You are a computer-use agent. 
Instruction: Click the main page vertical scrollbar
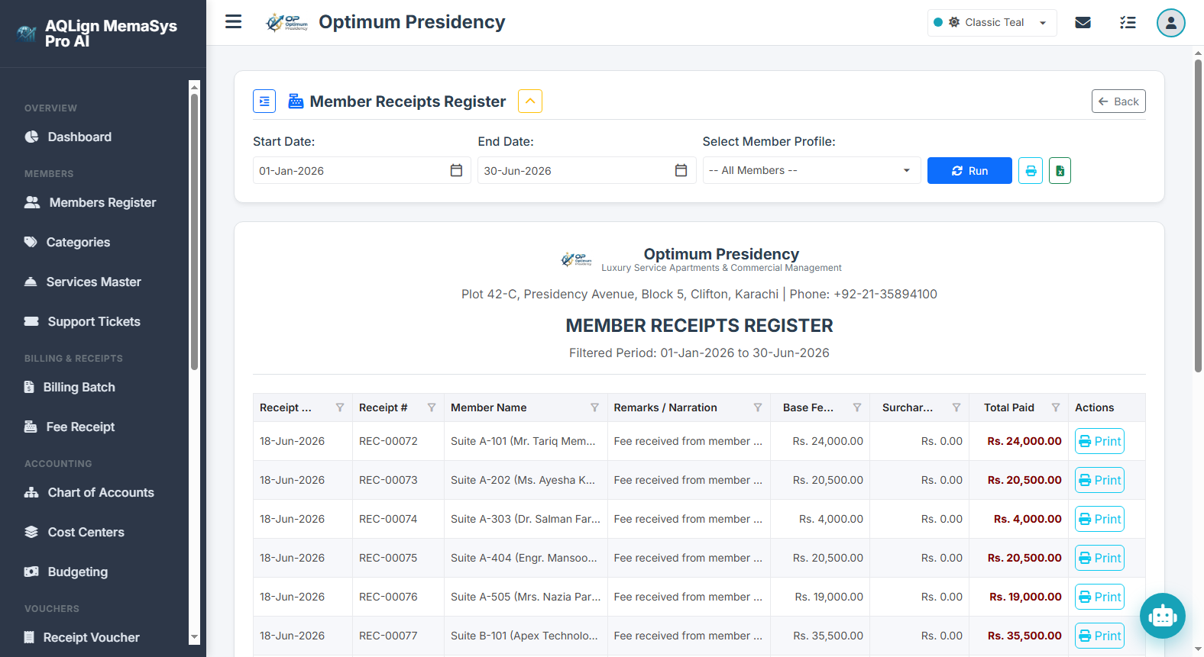click(1198, 216)
